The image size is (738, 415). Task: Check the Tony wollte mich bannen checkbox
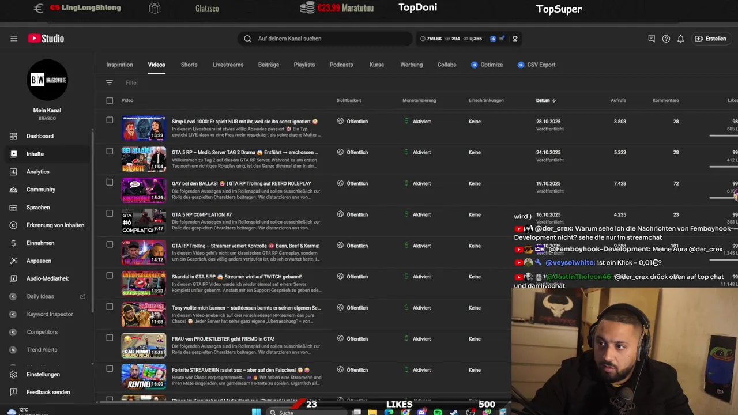click(110, 307)
